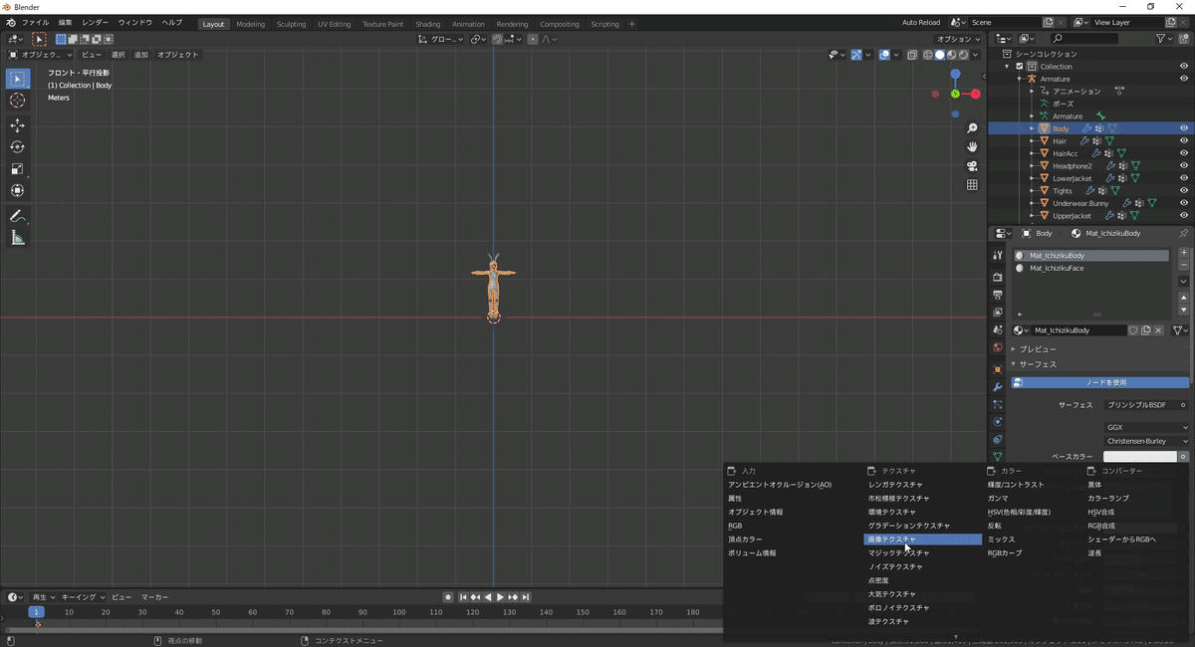Click the camera view icon in the viewport sidebar
This screenshot has height=647, width=1195.
[x=972, y=165]
